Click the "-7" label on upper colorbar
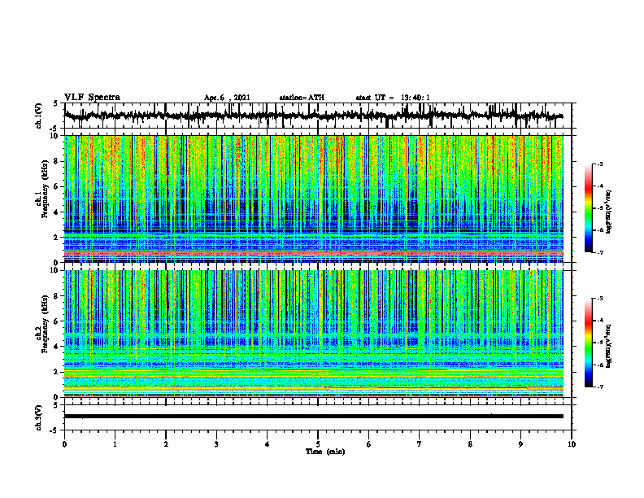The width and height of the screenshot is (644, 498). tap(600, 252)
